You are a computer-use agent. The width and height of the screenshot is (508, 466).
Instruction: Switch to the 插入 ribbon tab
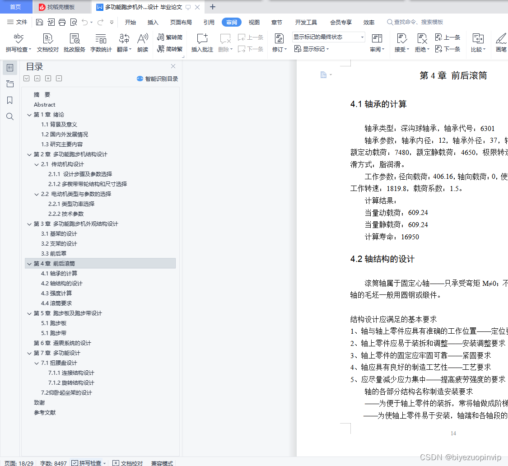[153, 22]
